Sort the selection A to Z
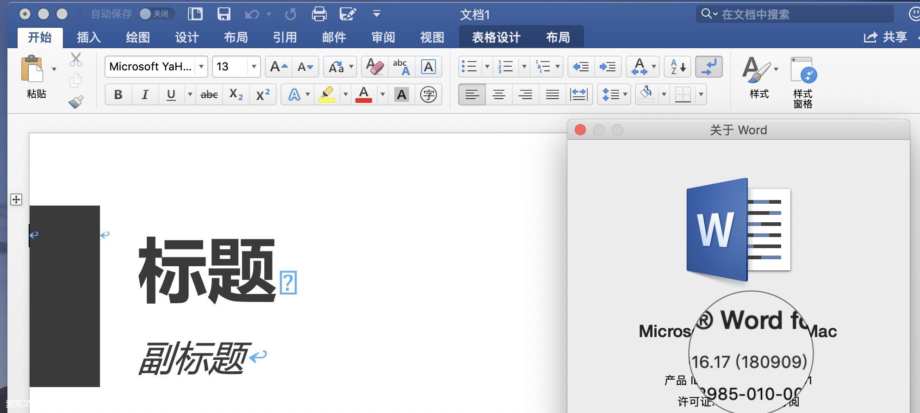This screenshot has height=413, width=920. point(678,67)
